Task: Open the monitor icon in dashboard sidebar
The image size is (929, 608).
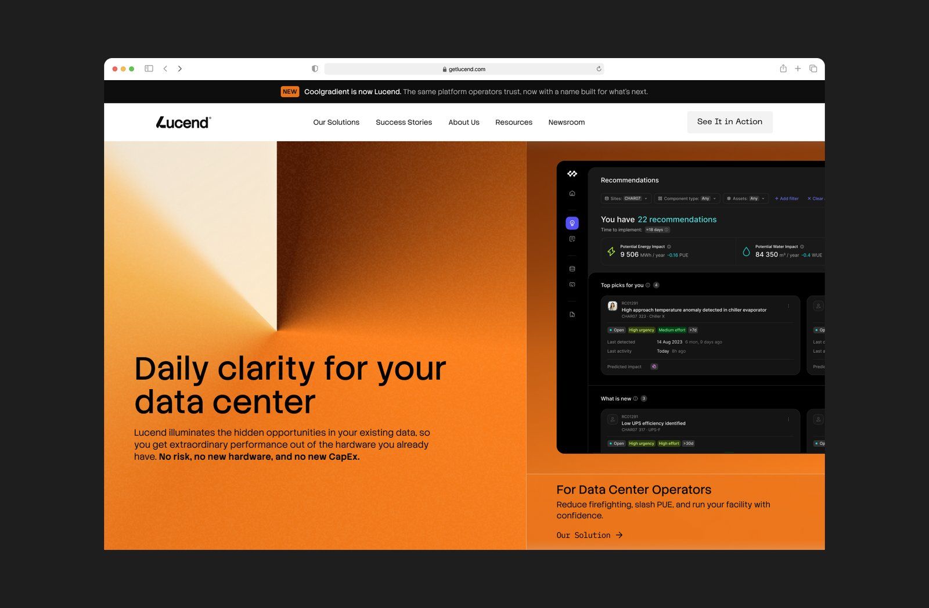Action: pos(572,285)
